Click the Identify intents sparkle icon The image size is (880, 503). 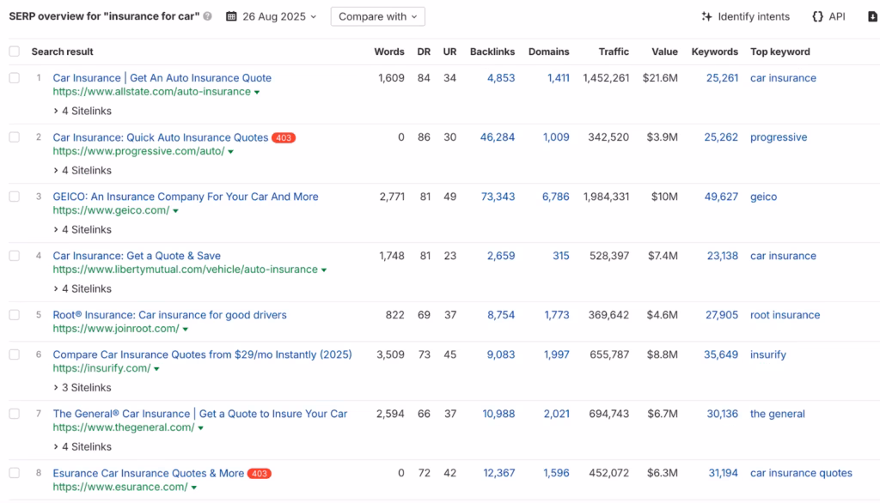pos(706,16)
